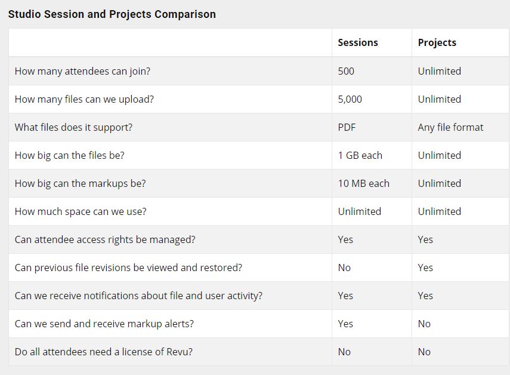Click 'How big can the files be?' row
The image size is (510, 375).
point(258,155)
